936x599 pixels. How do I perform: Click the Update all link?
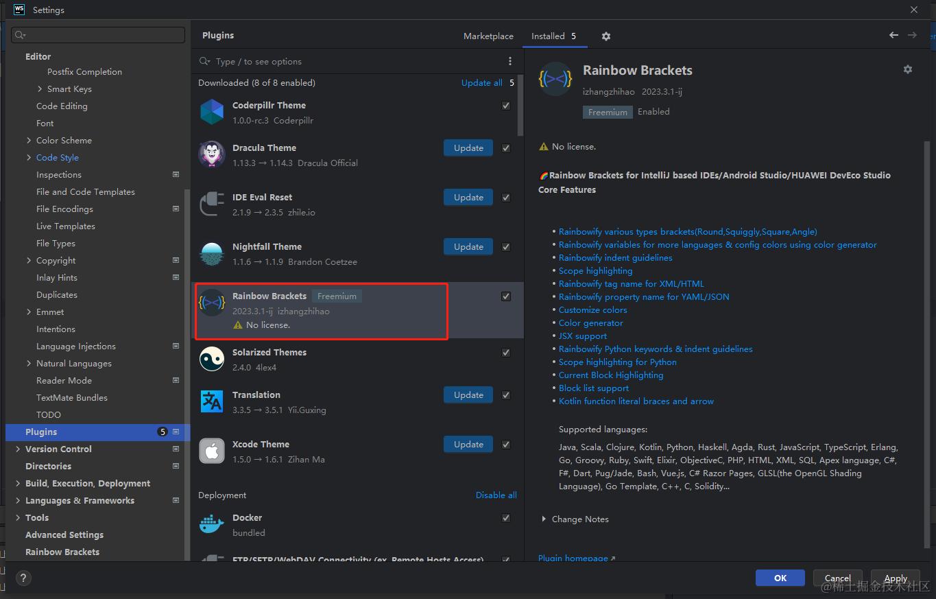pos(481,82)
